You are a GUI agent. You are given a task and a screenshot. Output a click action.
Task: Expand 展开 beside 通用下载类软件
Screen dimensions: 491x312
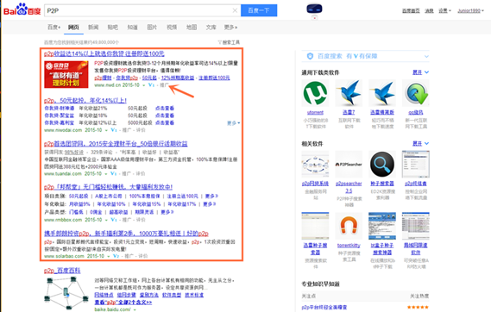[x=420, y=72]
